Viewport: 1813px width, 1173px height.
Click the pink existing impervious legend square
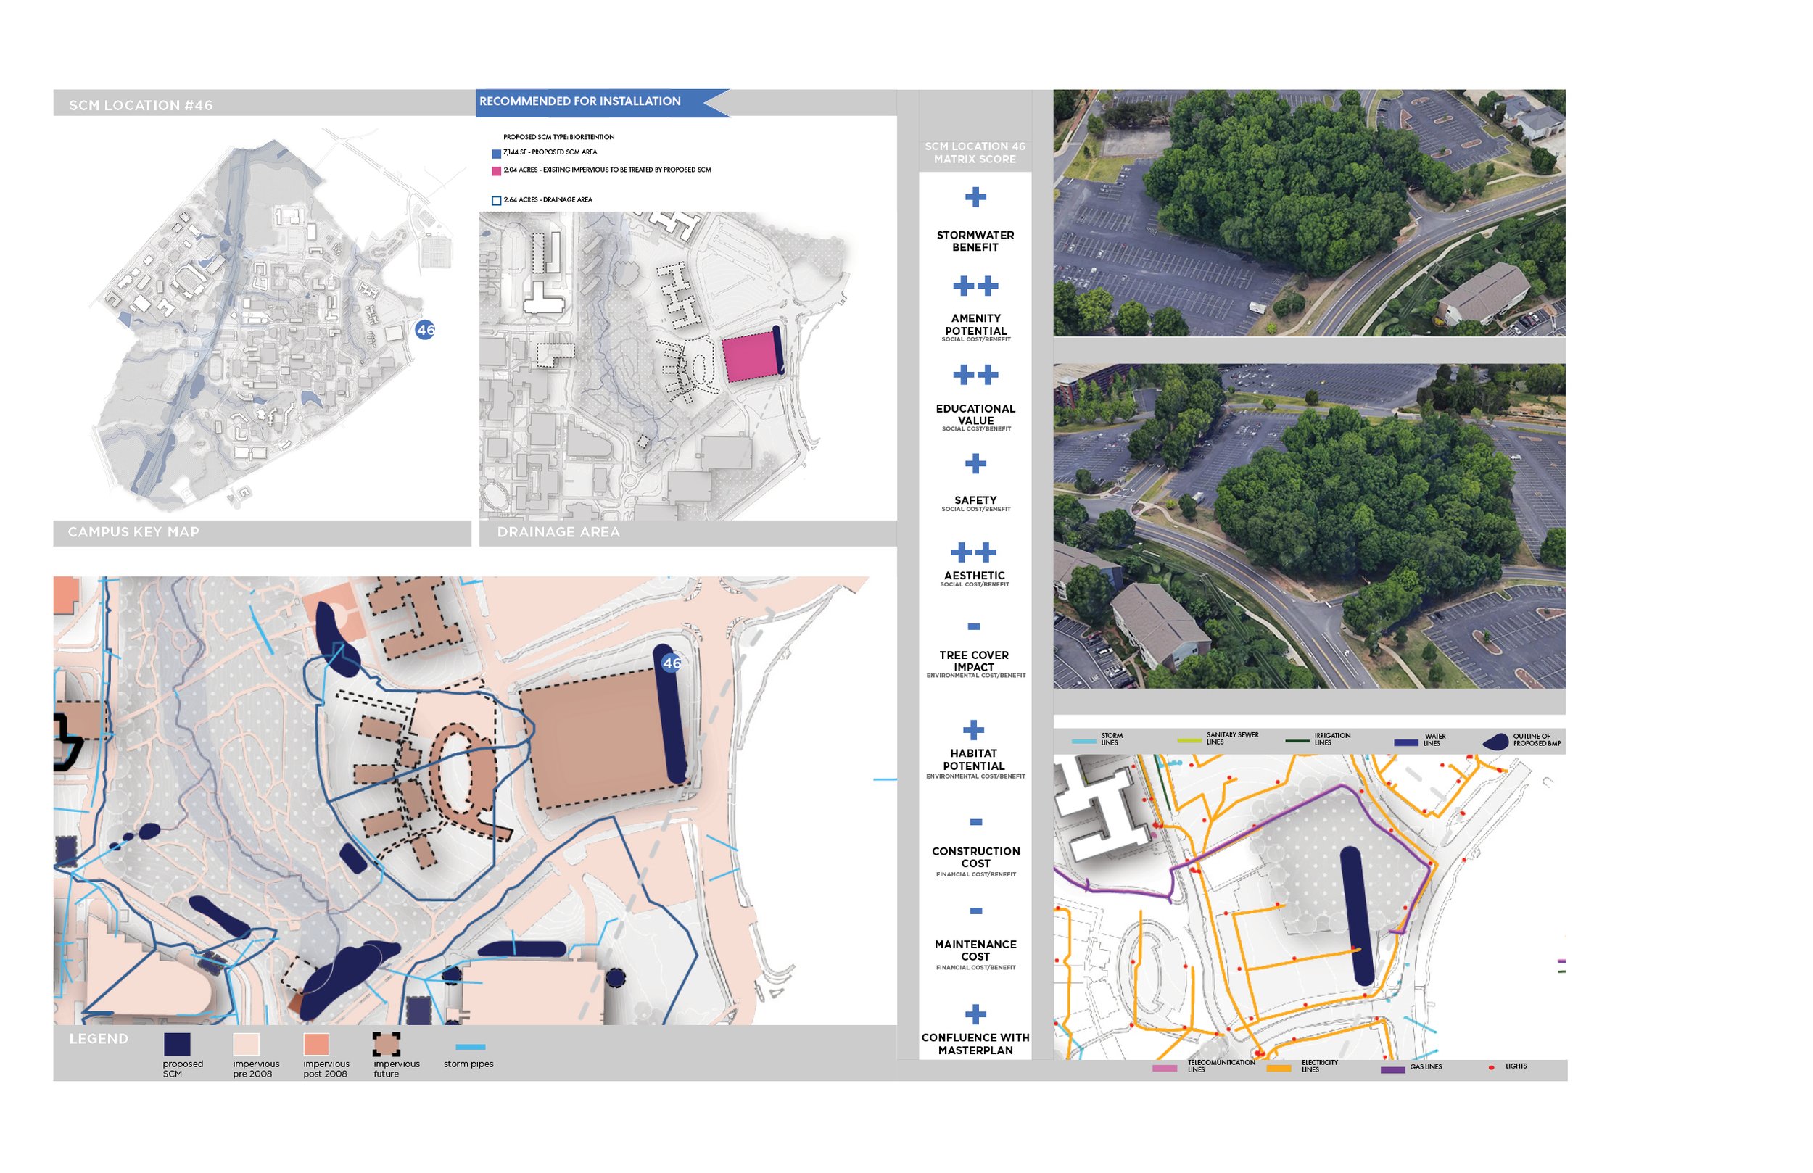point(496,170)
